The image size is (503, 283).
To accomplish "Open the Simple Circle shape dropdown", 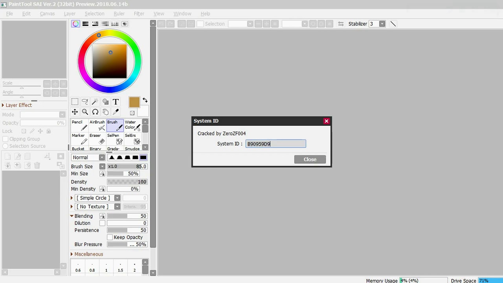I will [117, 198].
